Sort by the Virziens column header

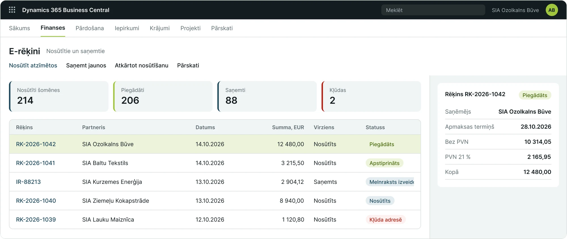pos(324,127)
